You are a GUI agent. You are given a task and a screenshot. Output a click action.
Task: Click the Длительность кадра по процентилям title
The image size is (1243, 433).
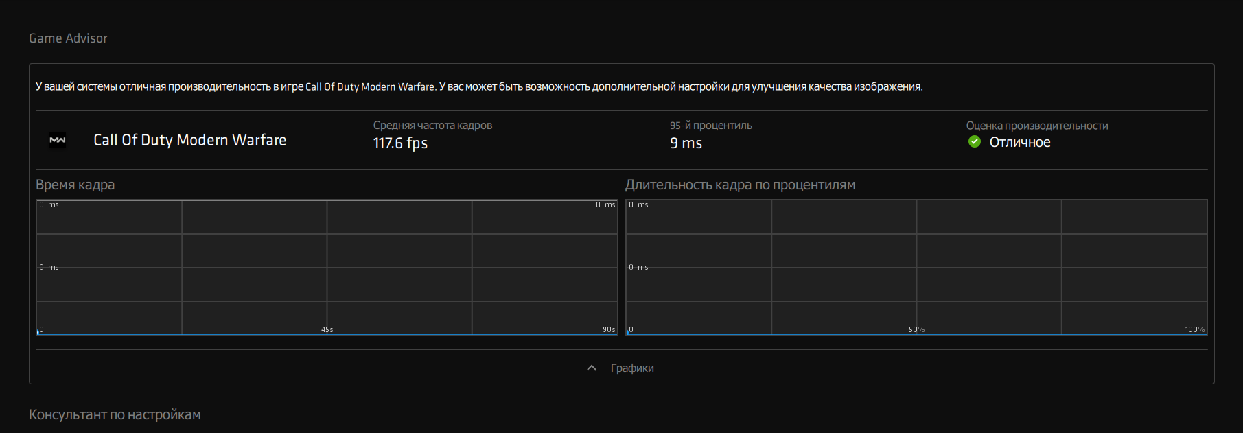[740, 185]
